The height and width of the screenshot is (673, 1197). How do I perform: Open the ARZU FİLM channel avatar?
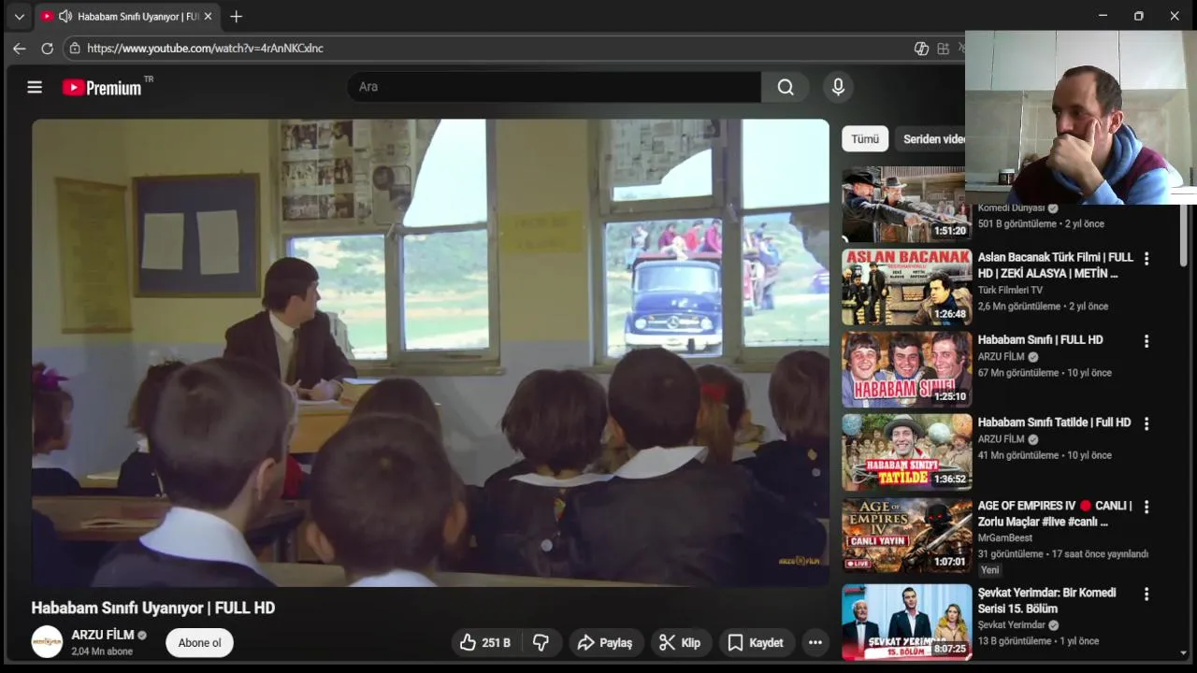coord(47,642)
